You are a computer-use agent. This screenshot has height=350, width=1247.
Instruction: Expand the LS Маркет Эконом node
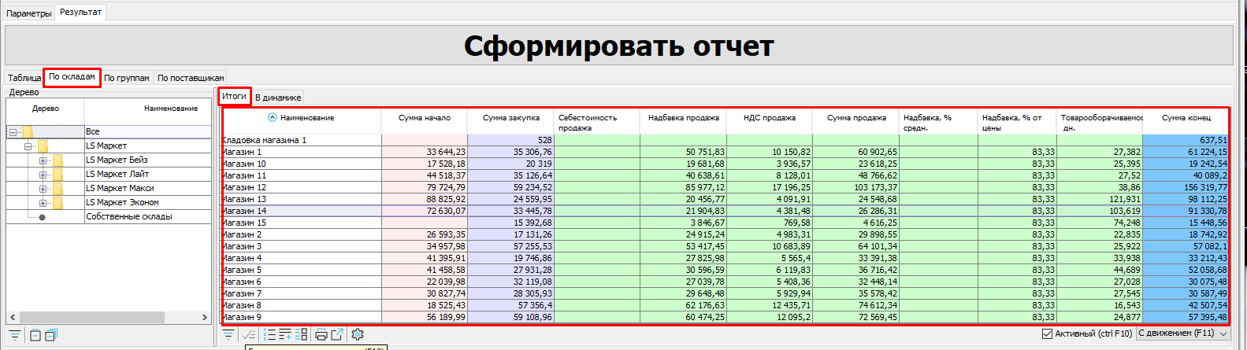tap(43, 203)
